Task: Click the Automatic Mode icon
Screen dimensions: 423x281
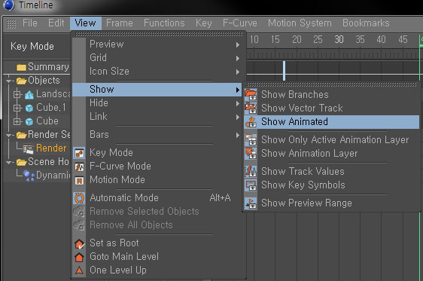Action: pyautogui.click(x=79, y=198)
